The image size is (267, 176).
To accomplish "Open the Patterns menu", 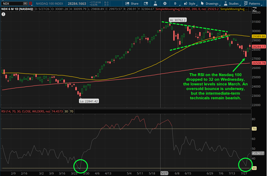I will coord(253,3).
